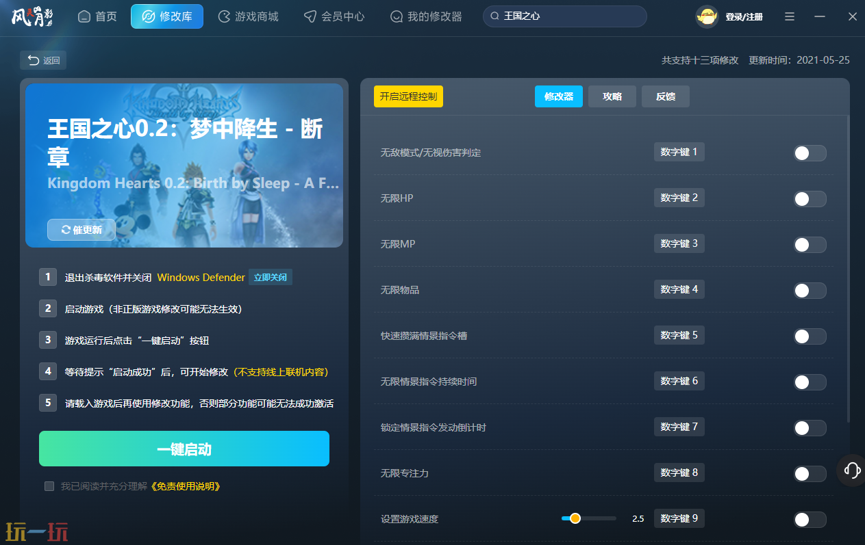
Task: Click the 2.5 game speed value
Action: [638, 519]
